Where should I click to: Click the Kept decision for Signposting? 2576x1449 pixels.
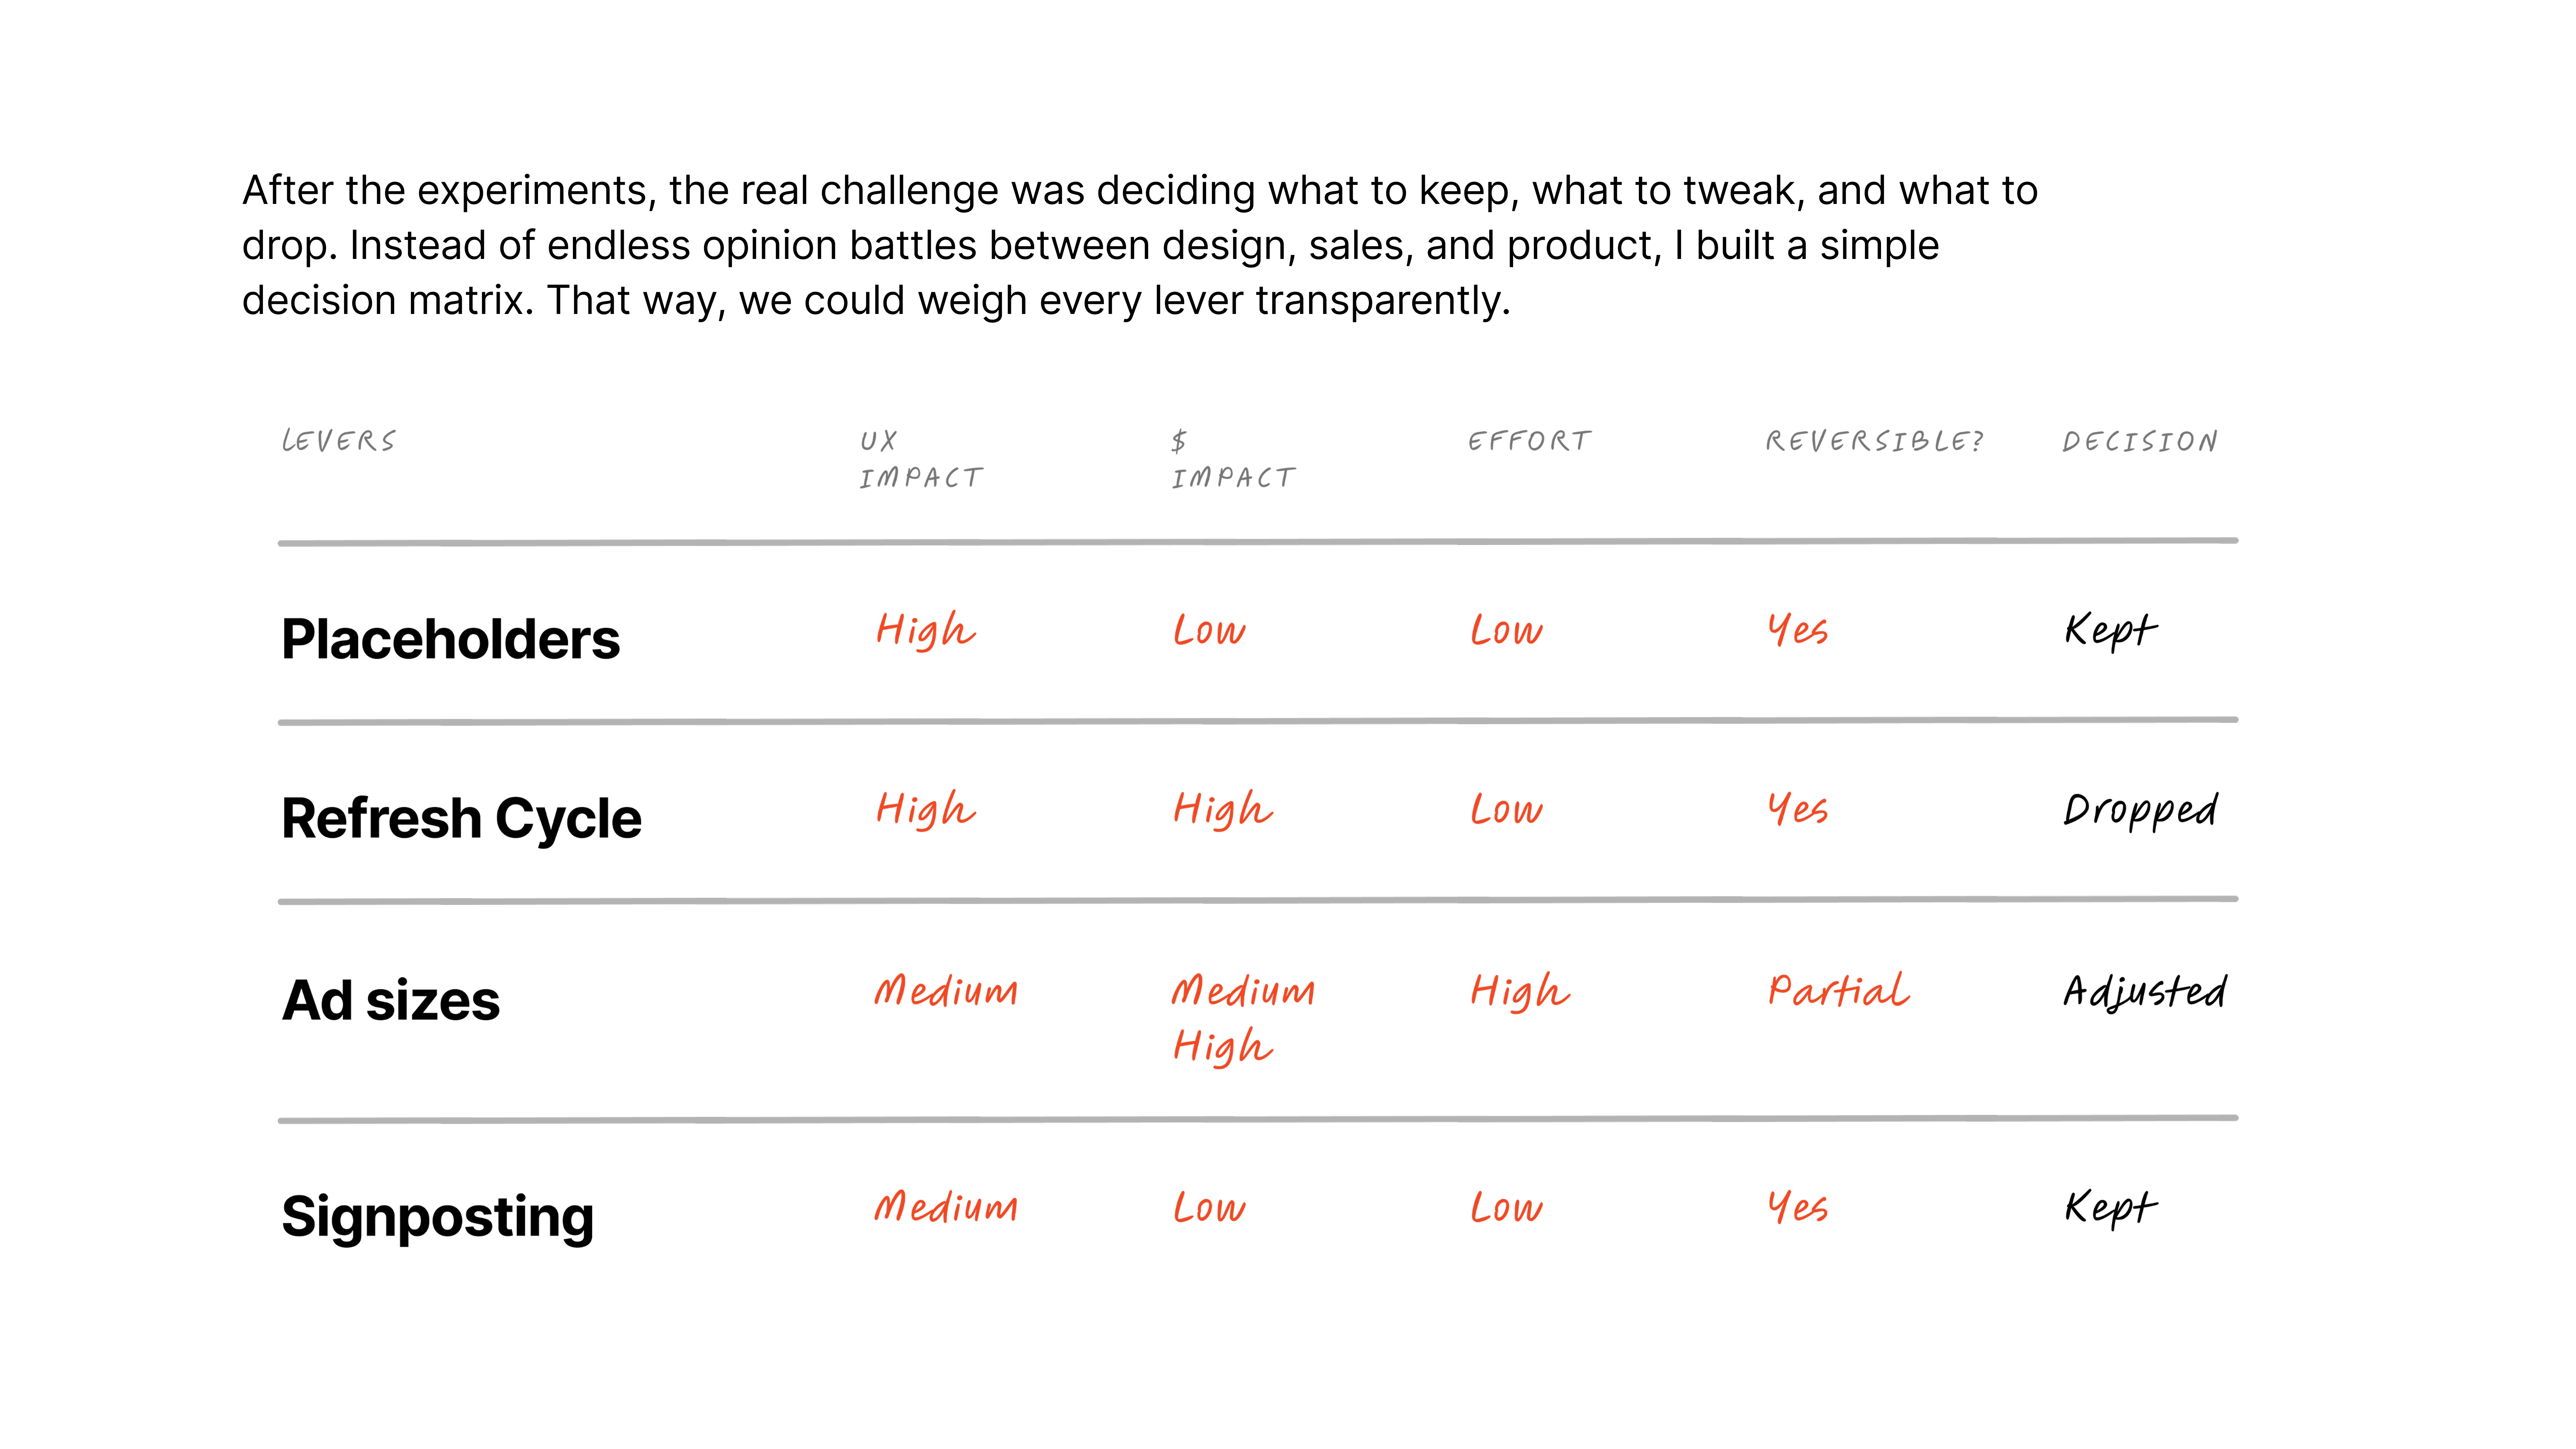(x=2110, y=1207)
